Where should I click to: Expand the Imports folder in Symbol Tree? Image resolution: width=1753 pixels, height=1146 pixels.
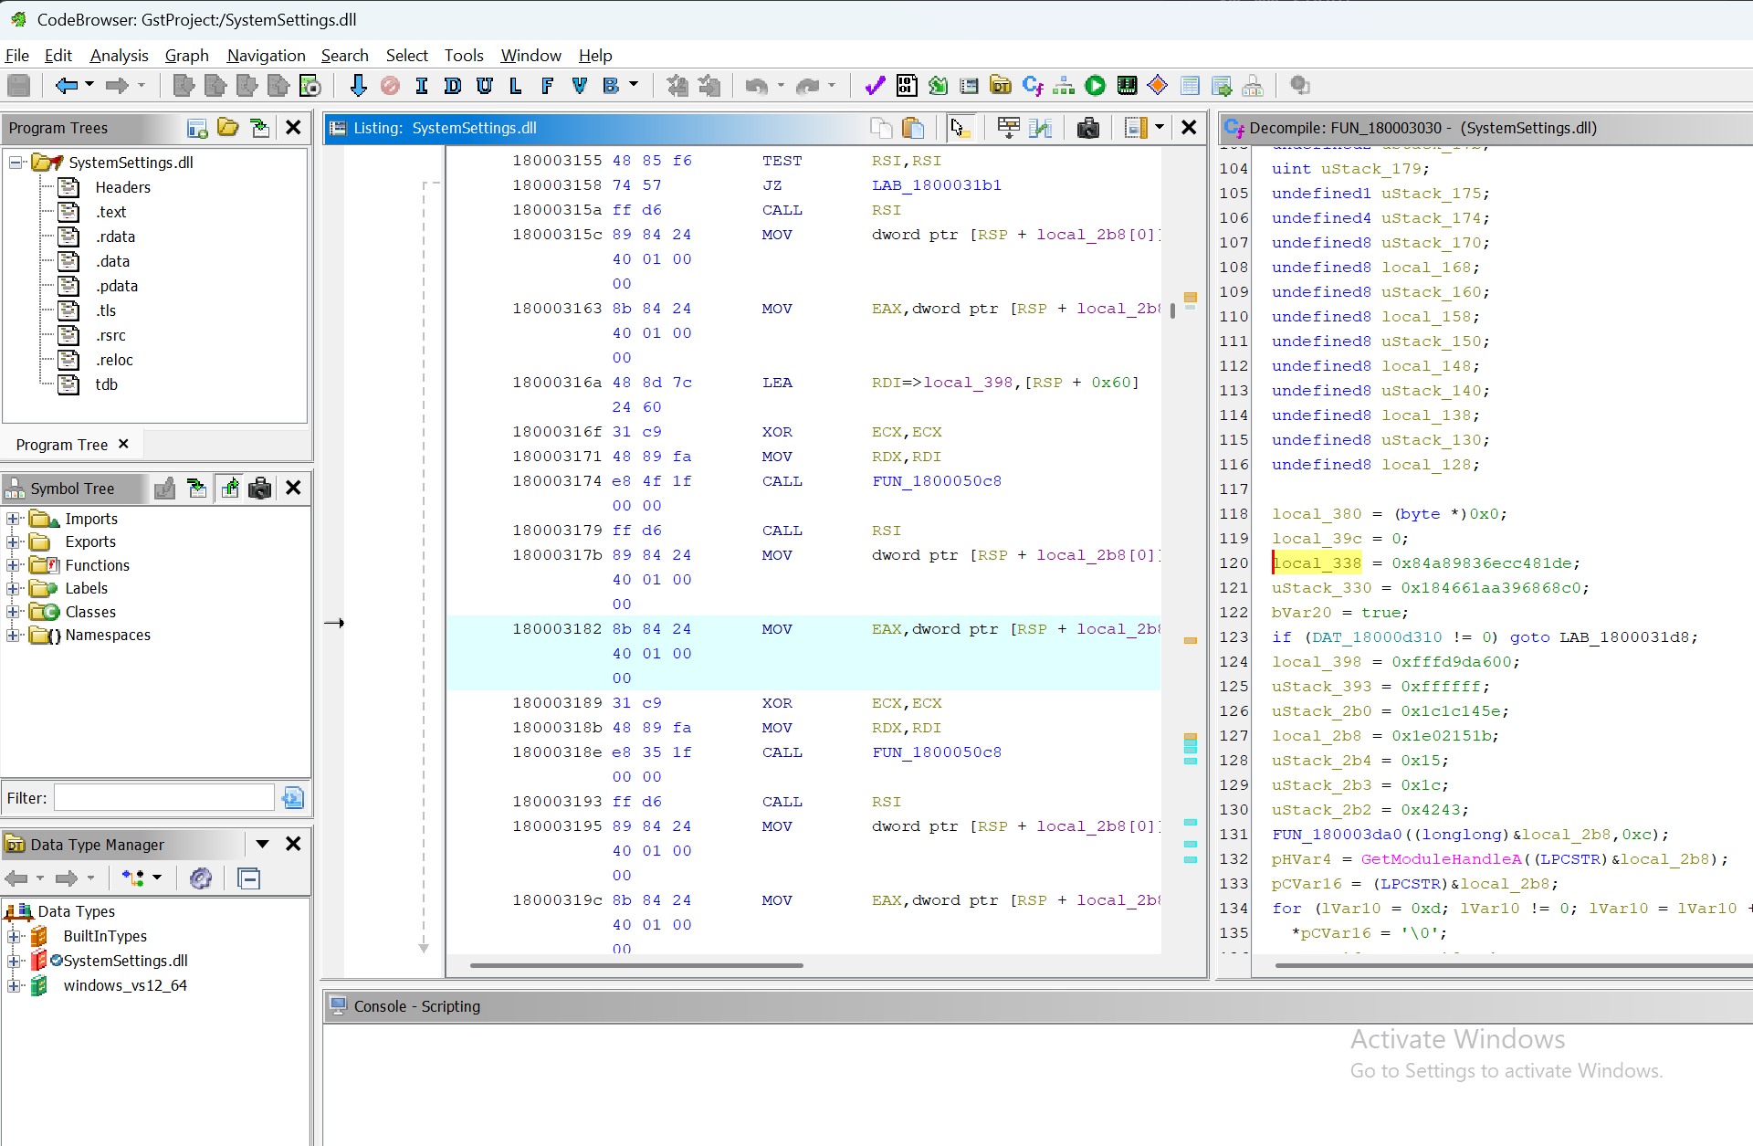[14, 519]
